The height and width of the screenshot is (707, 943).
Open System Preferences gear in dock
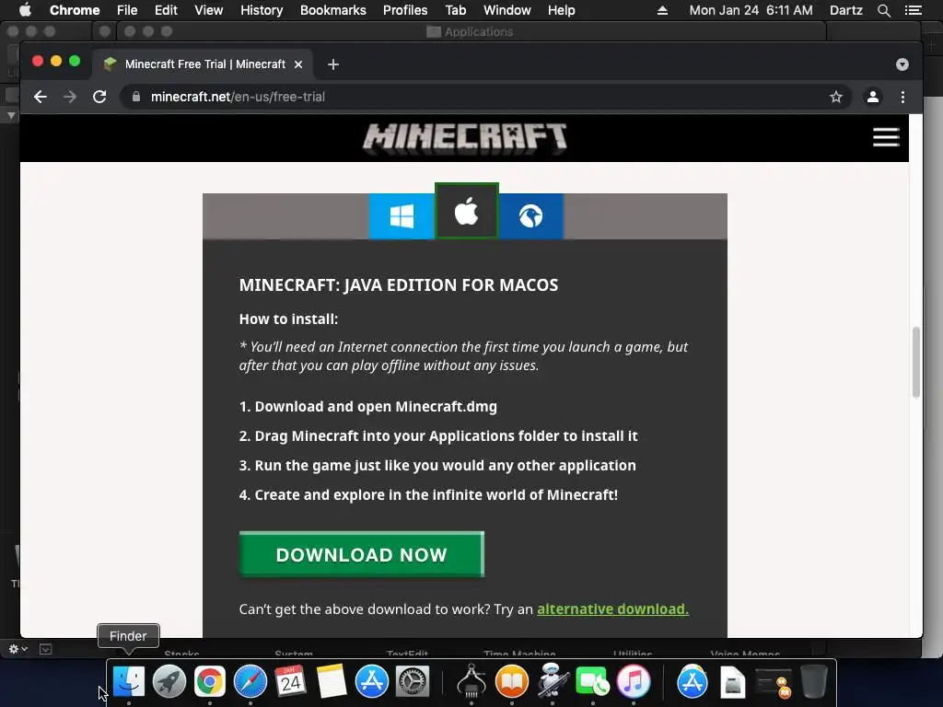(413, 681)
